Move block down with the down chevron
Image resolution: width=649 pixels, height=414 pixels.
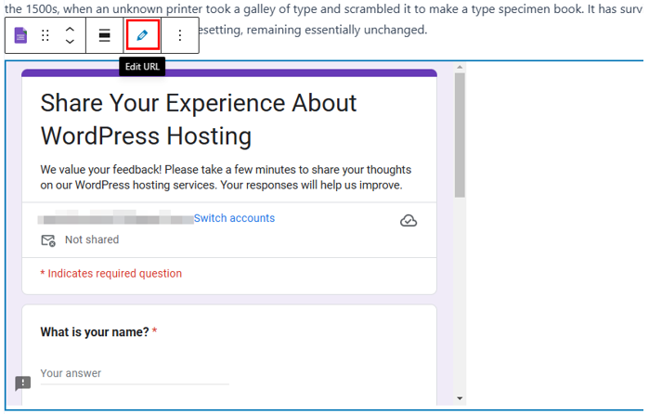coord(70,42)
